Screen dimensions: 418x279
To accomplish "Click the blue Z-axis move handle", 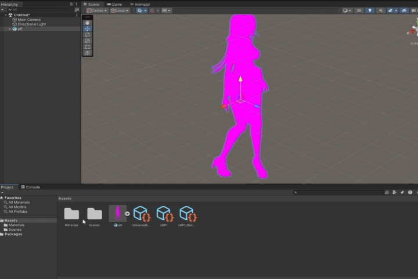I will coord(257,106).
